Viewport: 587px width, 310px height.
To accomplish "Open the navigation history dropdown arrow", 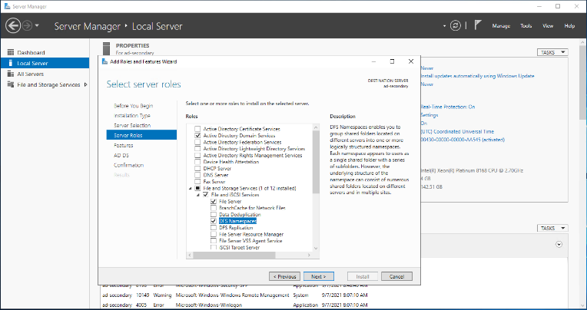I will pos(37,26).
